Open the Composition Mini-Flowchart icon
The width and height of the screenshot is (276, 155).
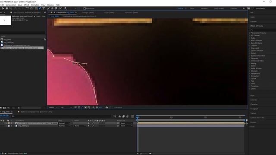click(115, 116)
